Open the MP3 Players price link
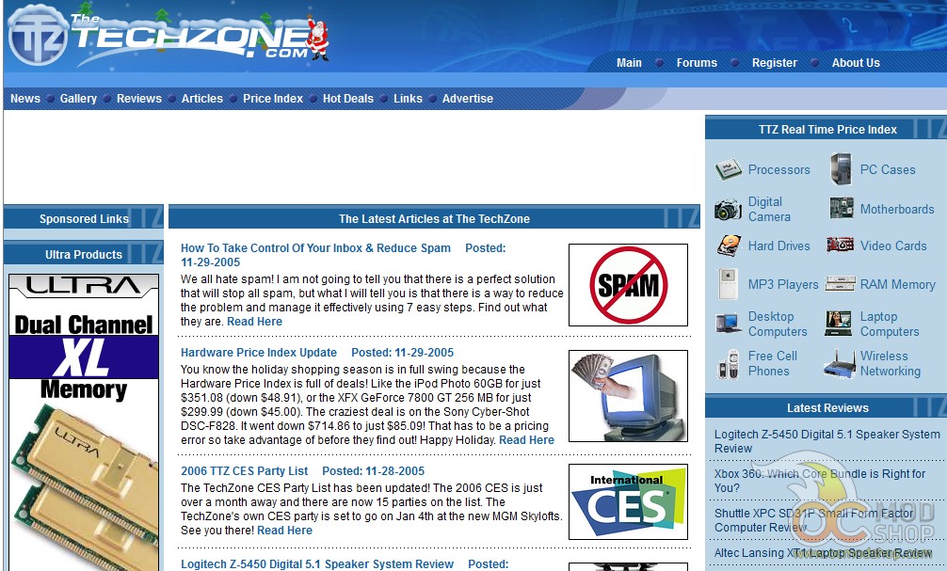 (783, 284)
